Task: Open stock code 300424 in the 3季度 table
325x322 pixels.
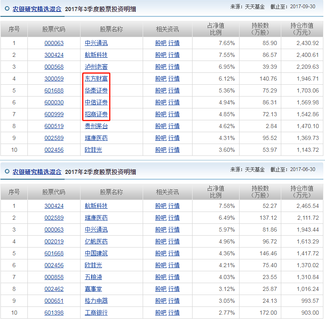Action: coord(54,55)
